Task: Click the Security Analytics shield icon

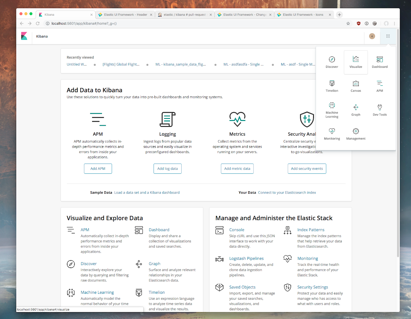Action: [x=307, y=119]
